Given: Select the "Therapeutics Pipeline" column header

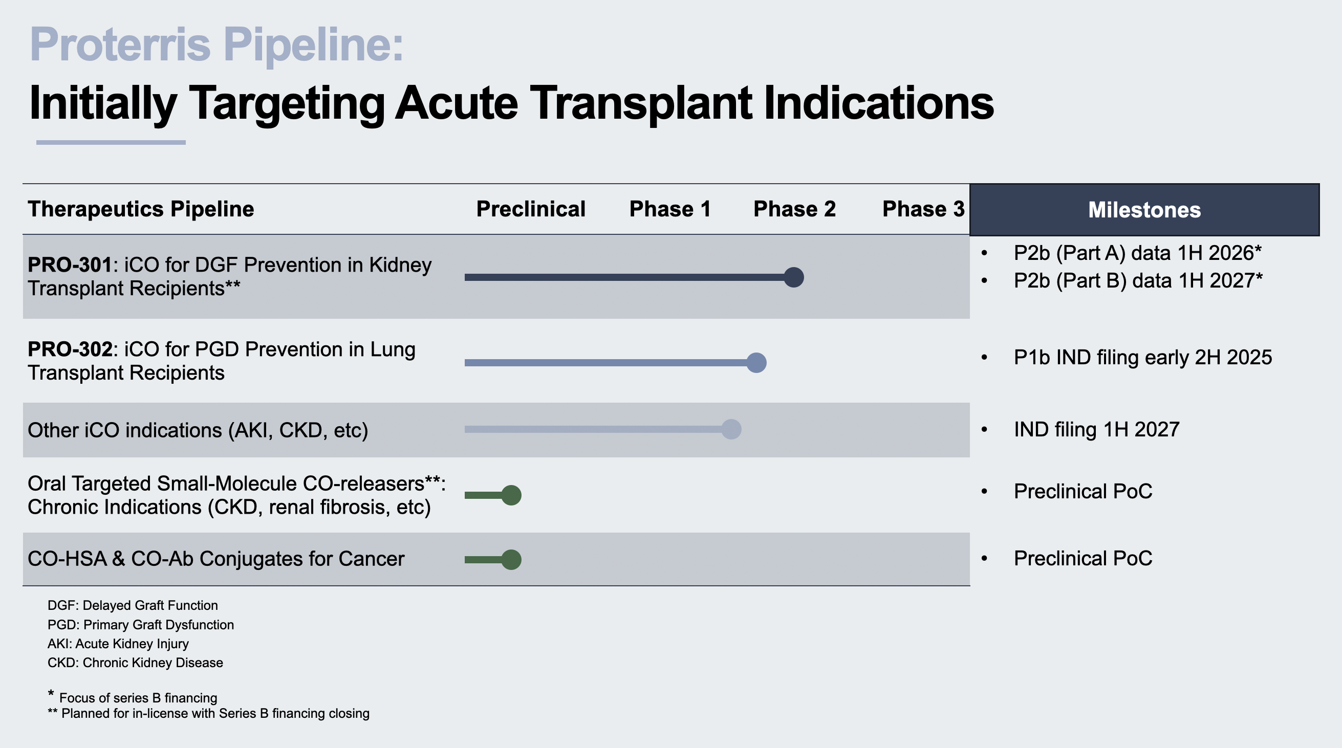Looking at the screenshot, I should click(x=141, y=209).
